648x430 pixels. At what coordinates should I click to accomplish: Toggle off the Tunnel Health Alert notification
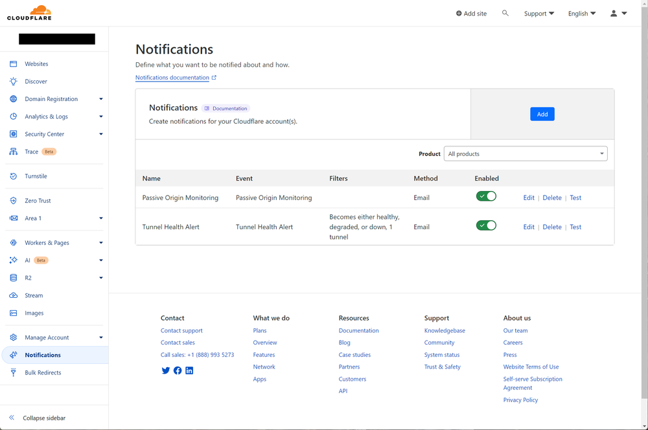(486, 225)
